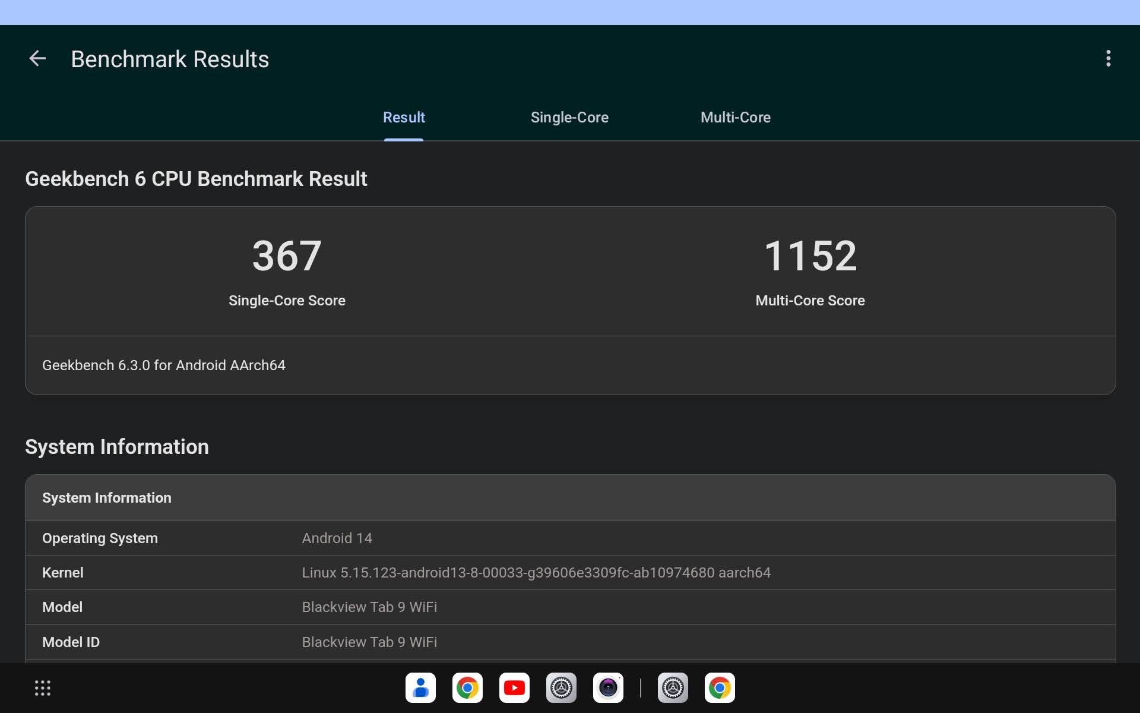Open the recent Chrome icon after divider

point(720,688)
